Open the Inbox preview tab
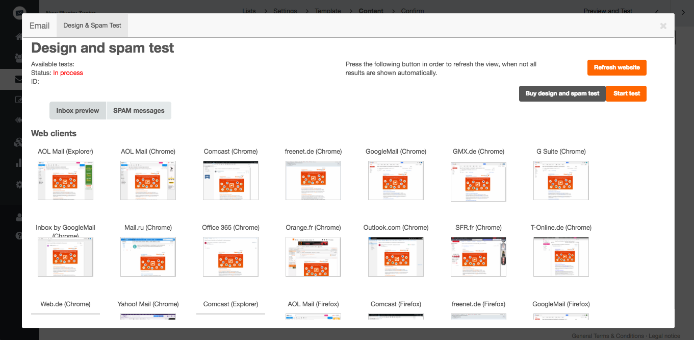694x340 pixels. tap(78, 110)
